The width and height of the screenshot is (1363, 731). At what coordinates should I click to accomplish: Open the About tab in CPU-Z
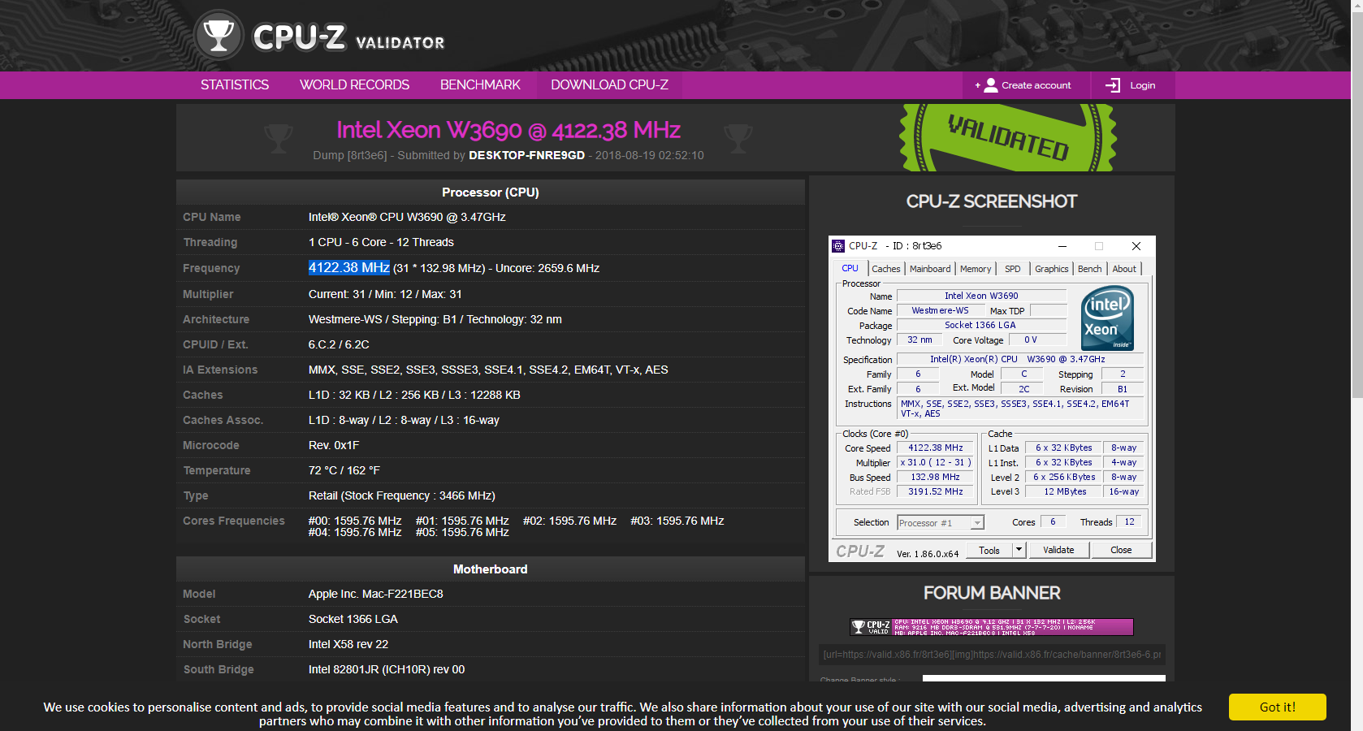tap(1124, 269)
